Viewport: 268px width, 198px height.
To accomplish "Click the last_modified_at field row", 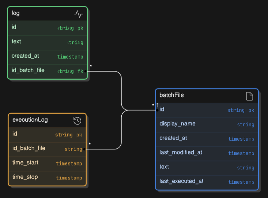I will coord(207,153).
